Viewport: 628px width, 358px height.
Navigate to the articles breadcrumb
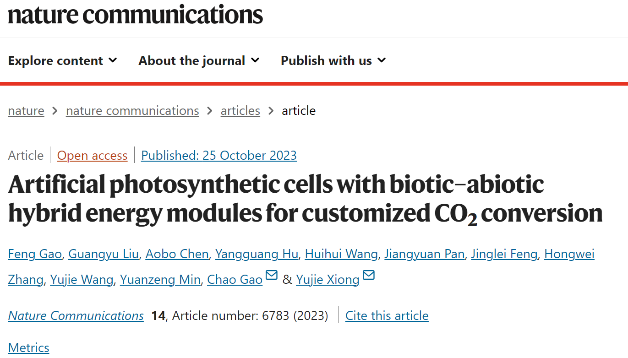[x=240, y=111]
